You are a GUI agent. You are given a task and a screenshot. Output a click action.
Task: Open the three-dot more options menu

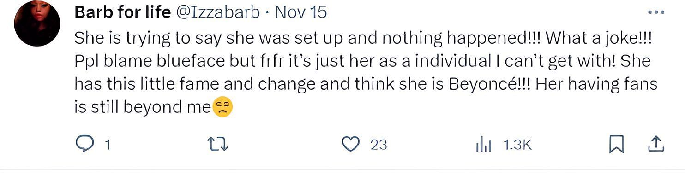click(656, 12)
